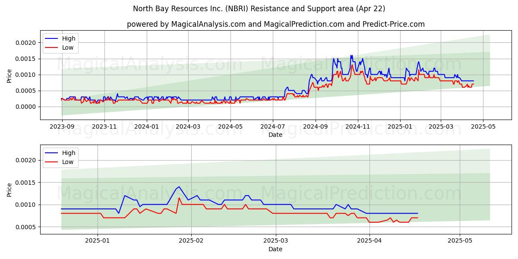The image size is (518, 259).
Task: Click the "0.0015" price tick in top chart
Action: [x=27, y=59]
